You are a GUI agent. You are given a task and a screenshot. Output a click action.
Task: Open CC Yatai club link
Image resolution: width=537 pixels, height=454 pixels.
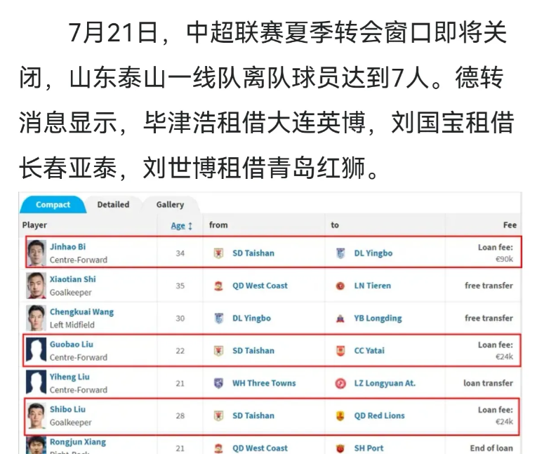pyautogui.click(x=369, y=351)
